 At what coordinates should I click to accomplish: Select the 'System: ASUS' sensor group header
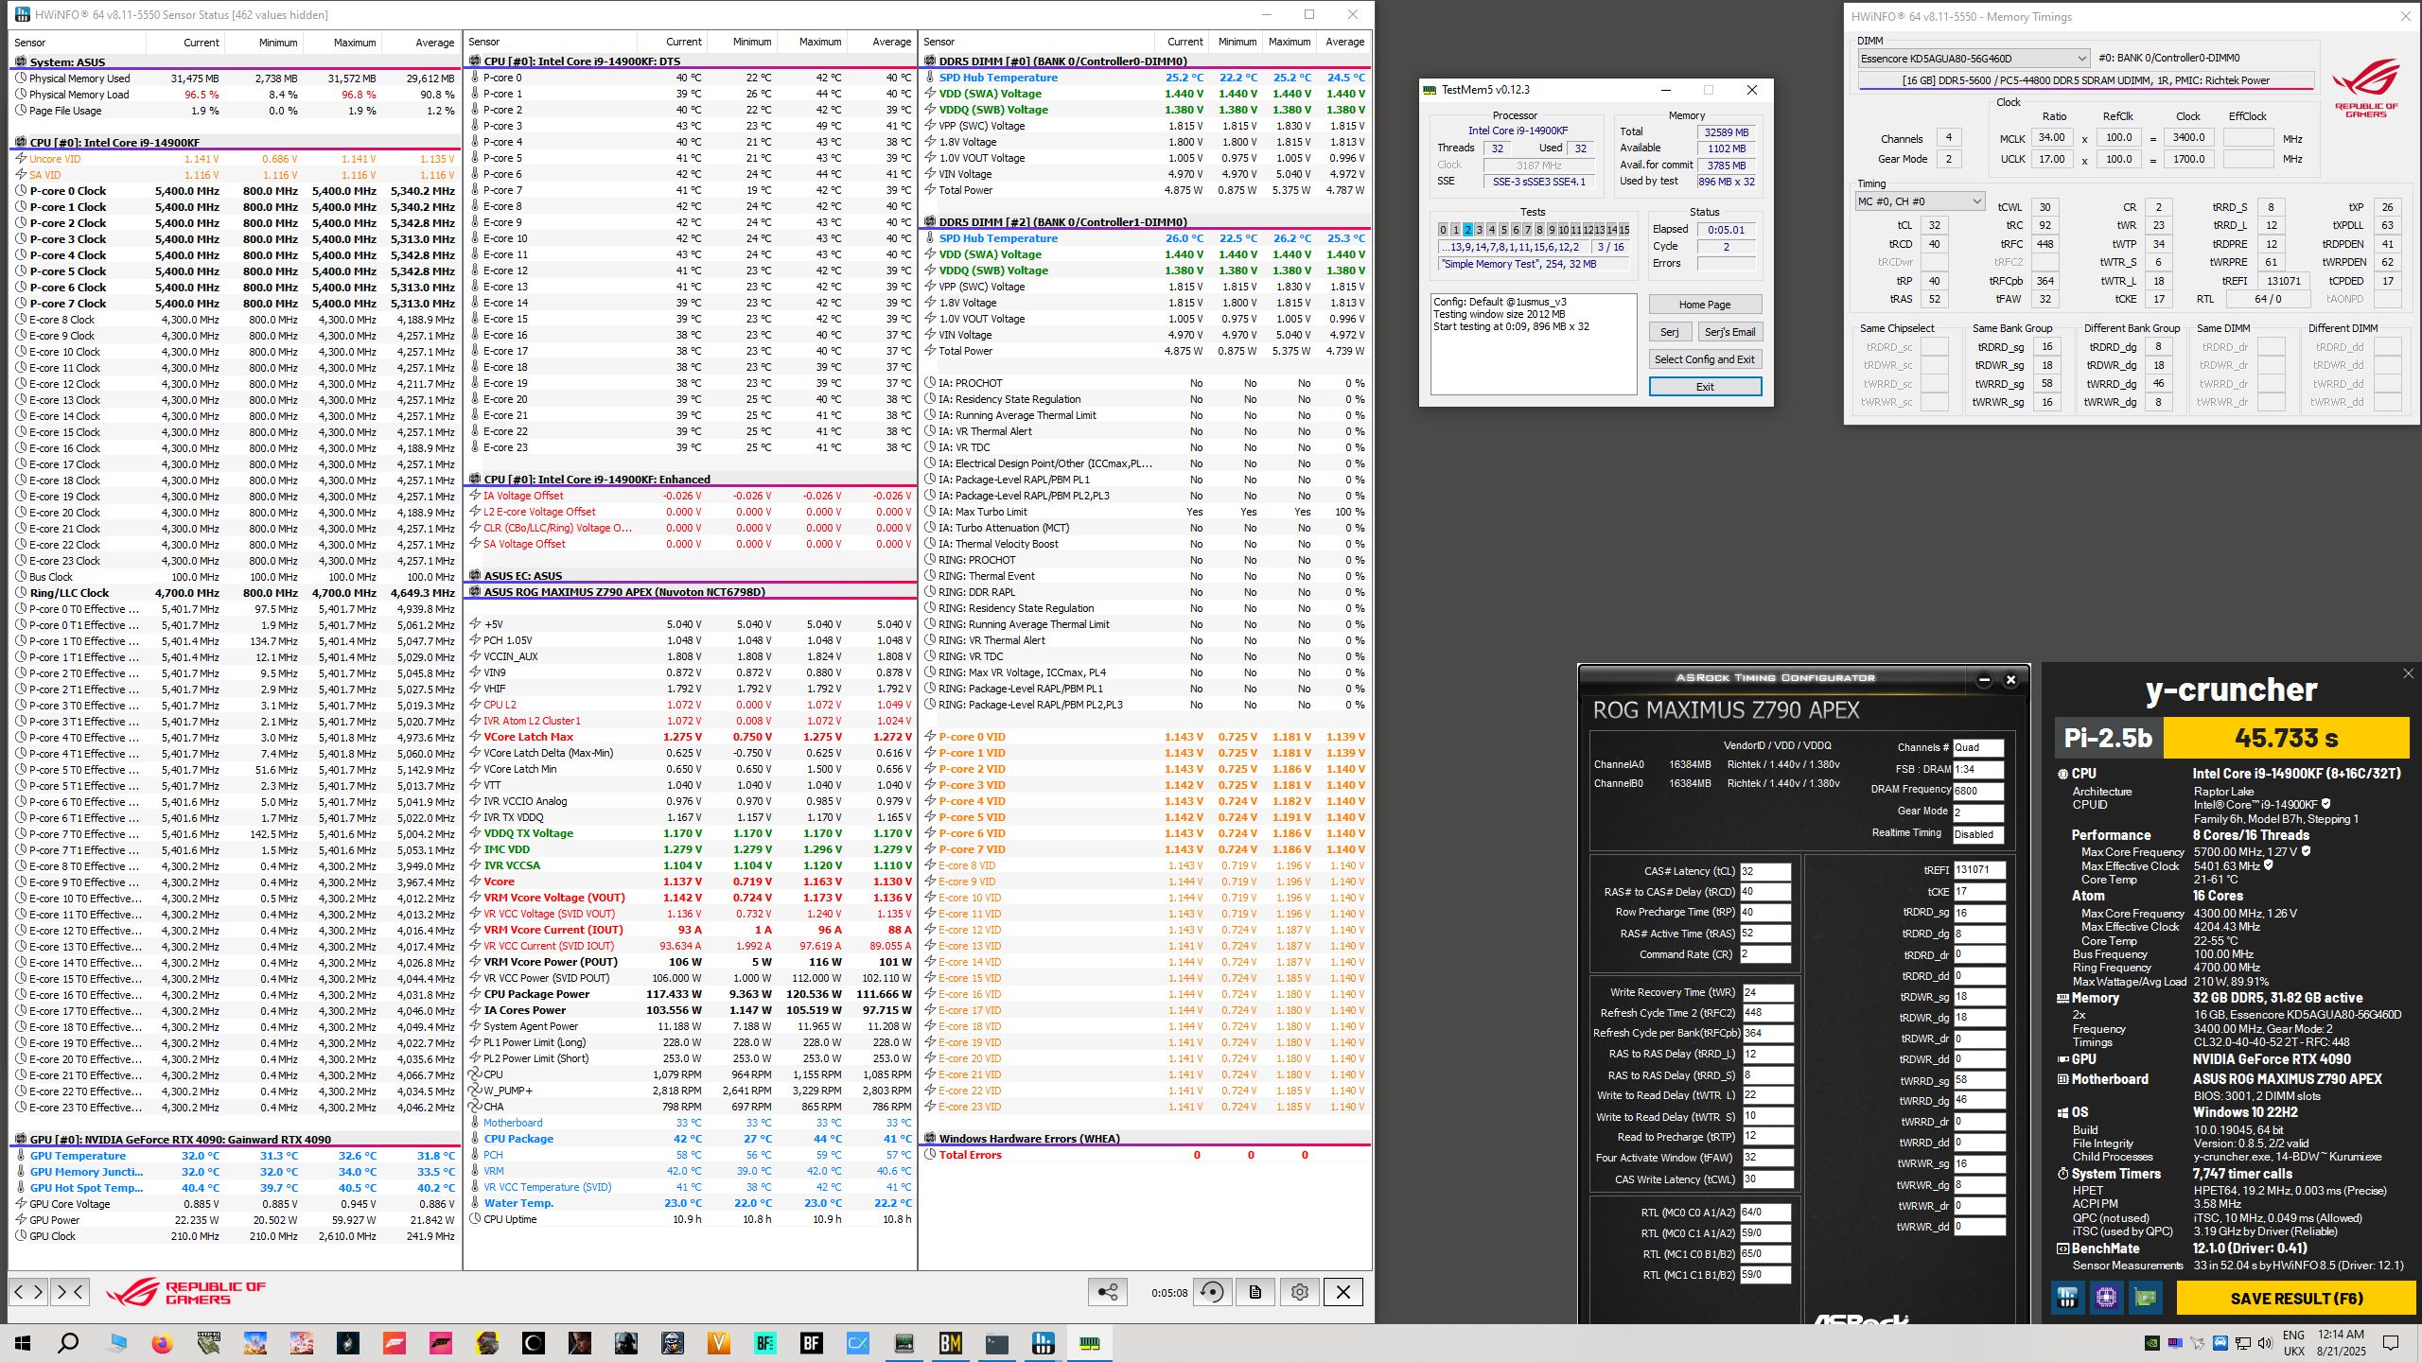coord(235,62)
